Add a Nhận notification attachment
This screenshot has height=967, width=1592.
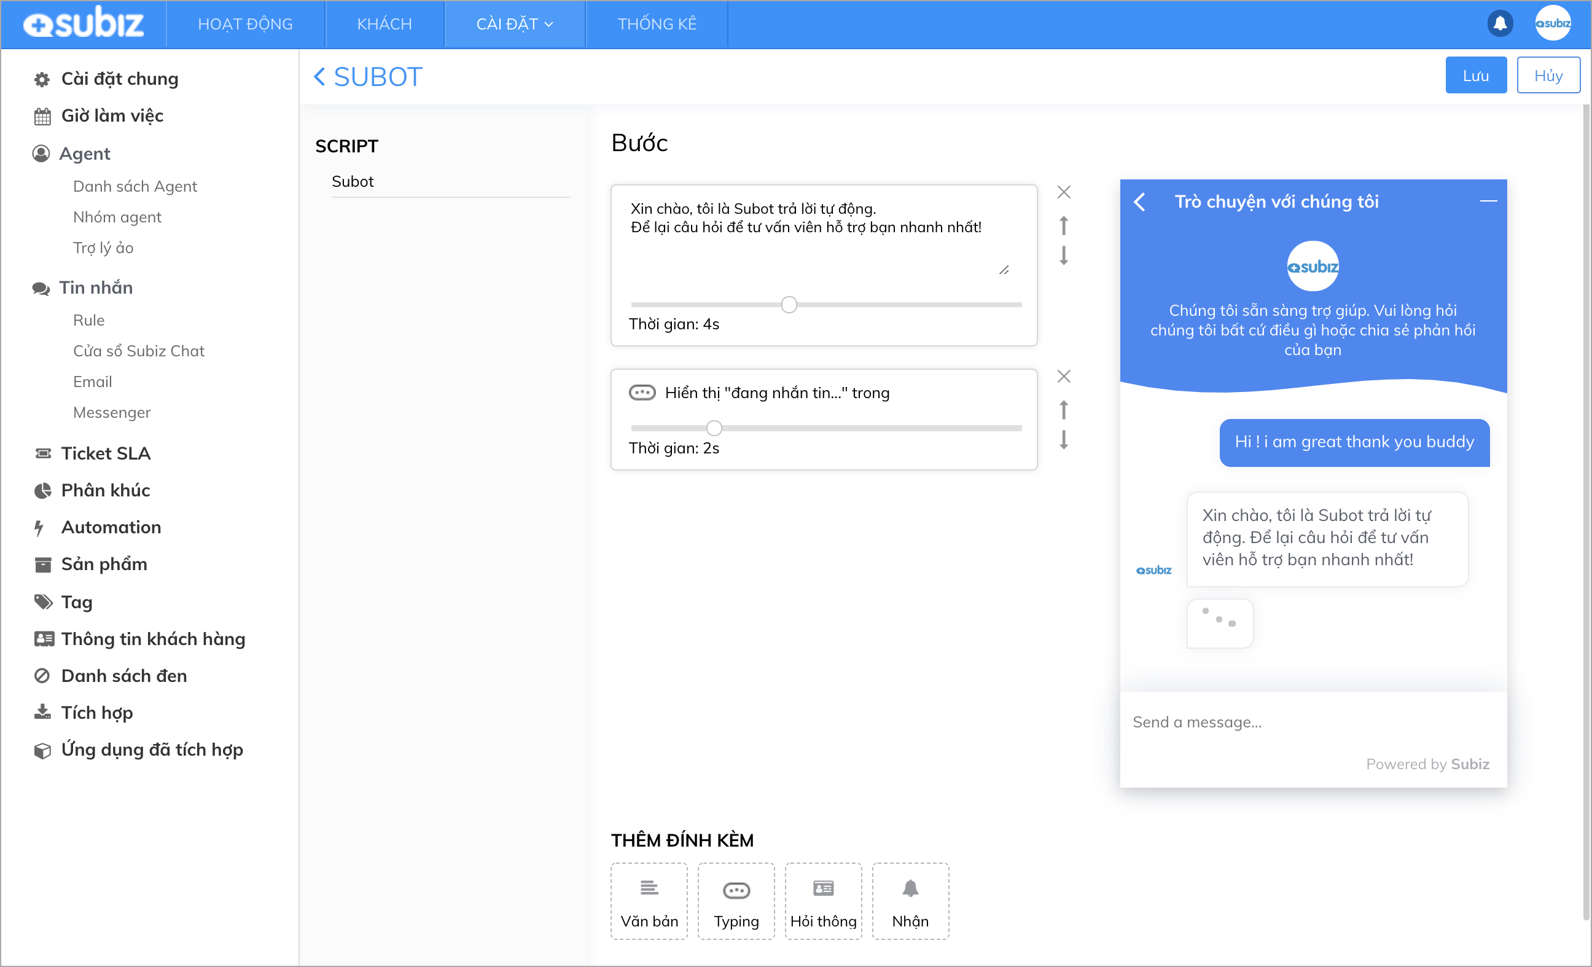coord(910,901)
